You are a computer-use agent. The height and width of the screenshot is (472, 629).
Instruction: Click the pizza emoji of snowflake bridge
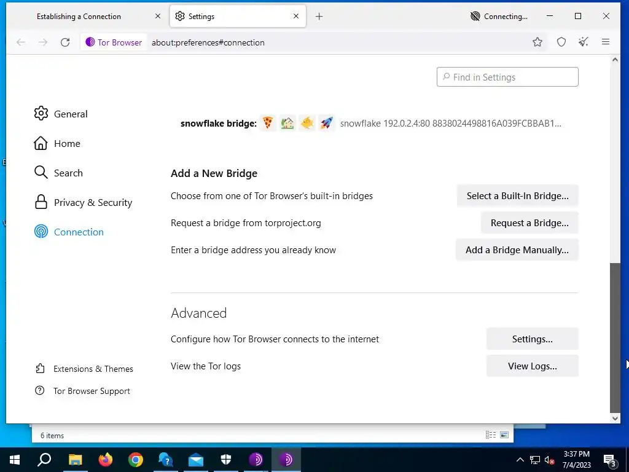pyautogui.click(x=268, y=123)
